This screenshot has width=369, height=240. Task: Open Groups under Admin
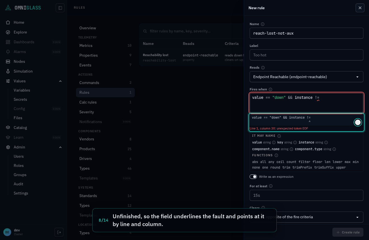[20, 175]
